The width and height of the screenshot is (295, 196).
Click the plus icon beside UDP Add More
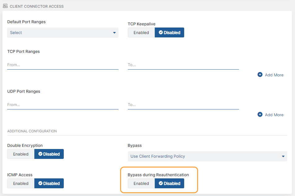click(x=260, y=114)
